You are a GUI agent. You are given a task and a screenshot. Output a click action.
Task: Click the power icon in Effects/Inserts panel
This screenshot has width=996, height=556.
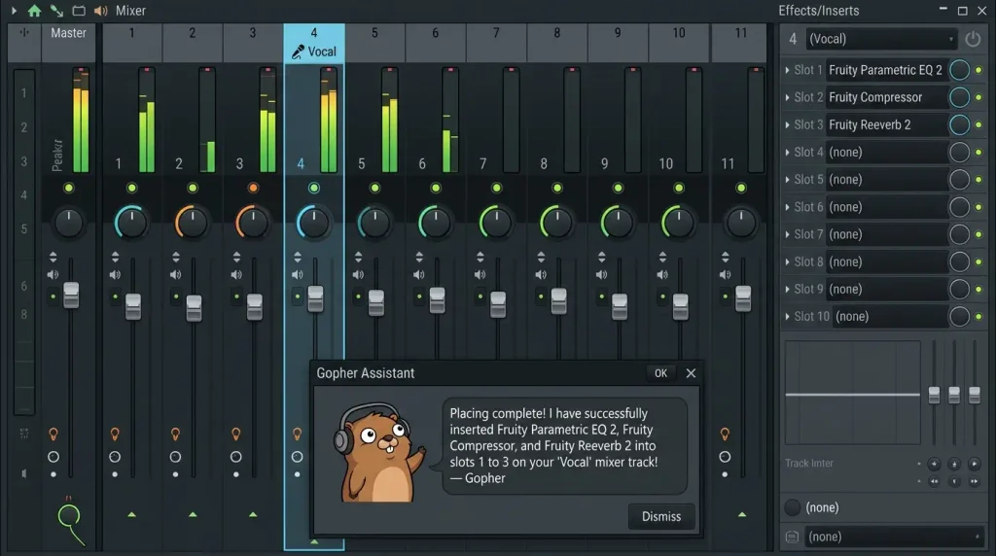point(973,39)
